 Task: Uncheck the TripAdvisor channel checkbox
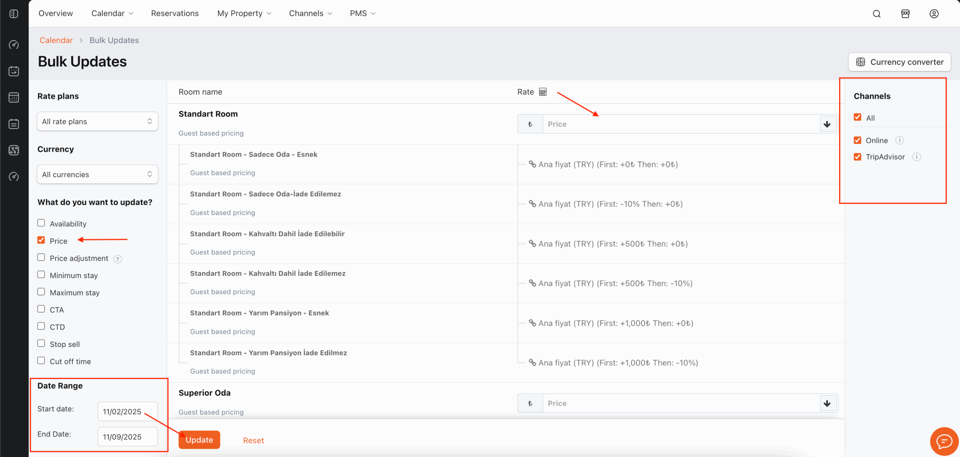tap(858, 157)
